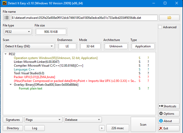Viewport: 183px width, 133px height.
Task: Click the S link on (Heur)Packer row
Action: coord(139,81)
